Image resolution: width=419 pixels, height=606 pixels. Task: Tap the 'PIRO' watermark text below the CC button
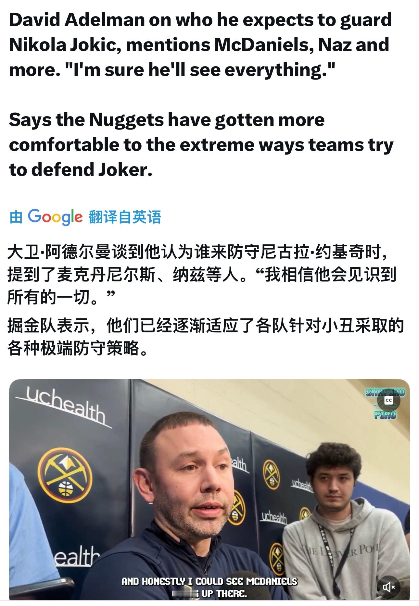[x=386, y=415]
